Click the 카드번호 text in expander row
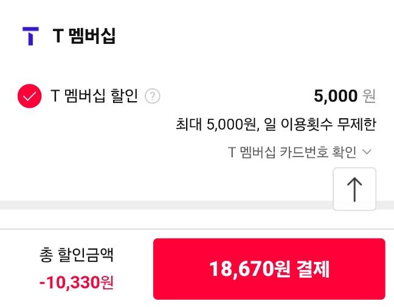The height and width of the screenshot is (307, 394). point(304,152)
